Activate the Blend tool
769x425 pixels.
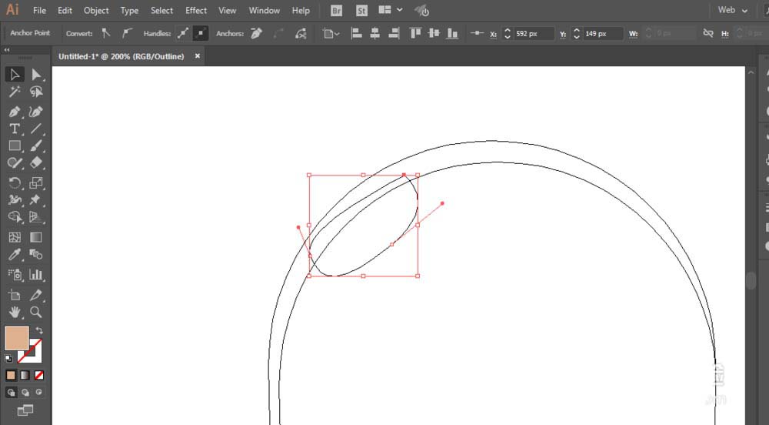coord(36,254)
